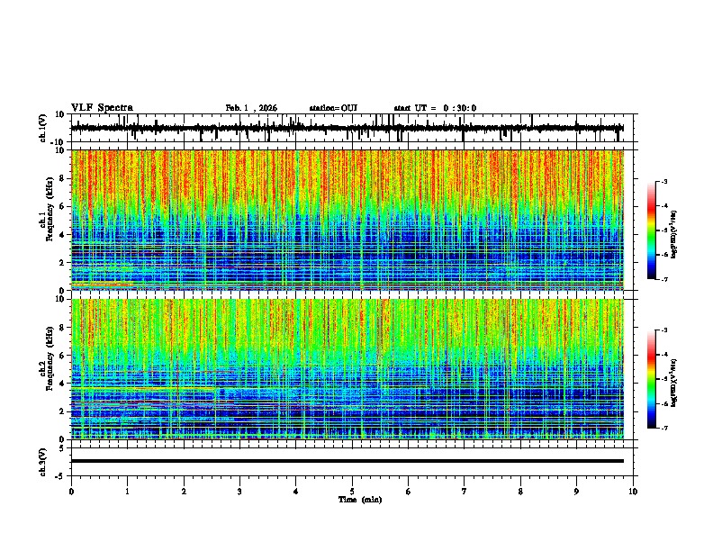Click the "-7" label on ch.1 color scale
This screenshot has width=713, height=551.
tap(664, 279)
